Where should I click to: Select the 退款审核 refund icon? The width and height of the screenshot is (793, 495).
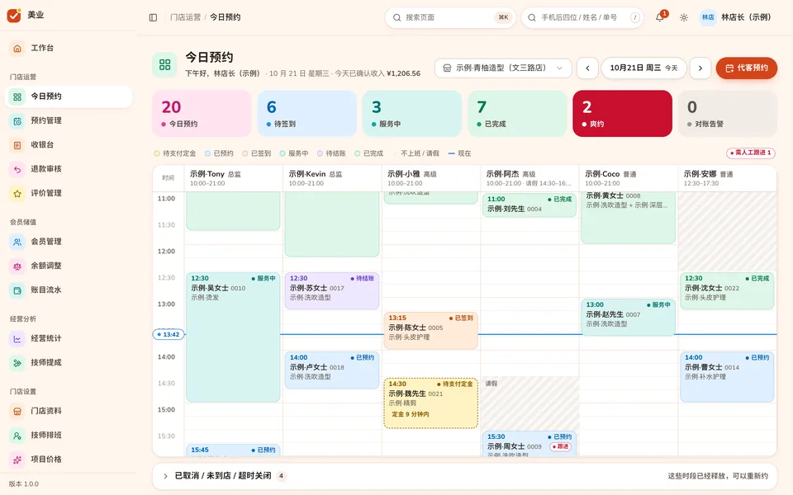(x=17, y=169)
